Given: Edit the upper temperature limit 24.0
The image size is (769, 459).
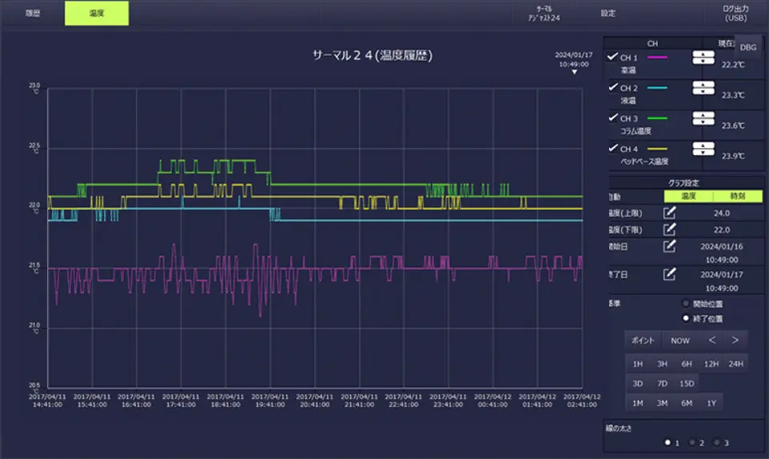Looking at the screenshot, I should tap(669, 213).
